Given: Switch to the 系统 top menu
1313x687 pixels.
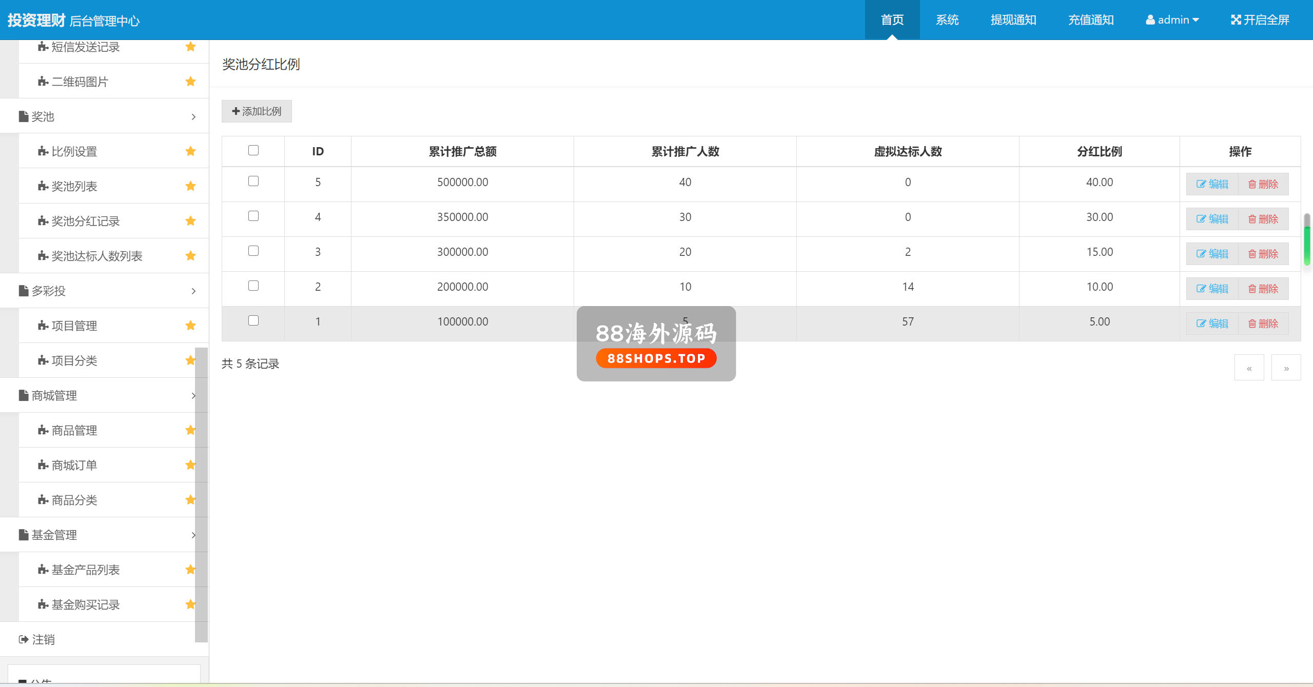Looking at the screenshot, I should point(947,20).
